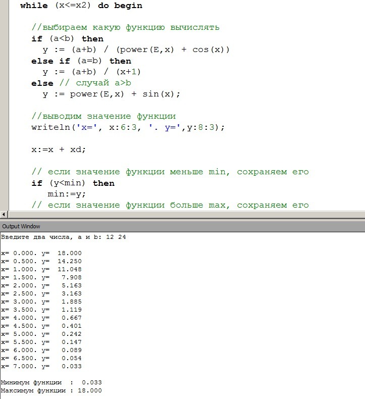
Task: Click the horizontal scrollbar track in the editor
Action: [186, 214]
